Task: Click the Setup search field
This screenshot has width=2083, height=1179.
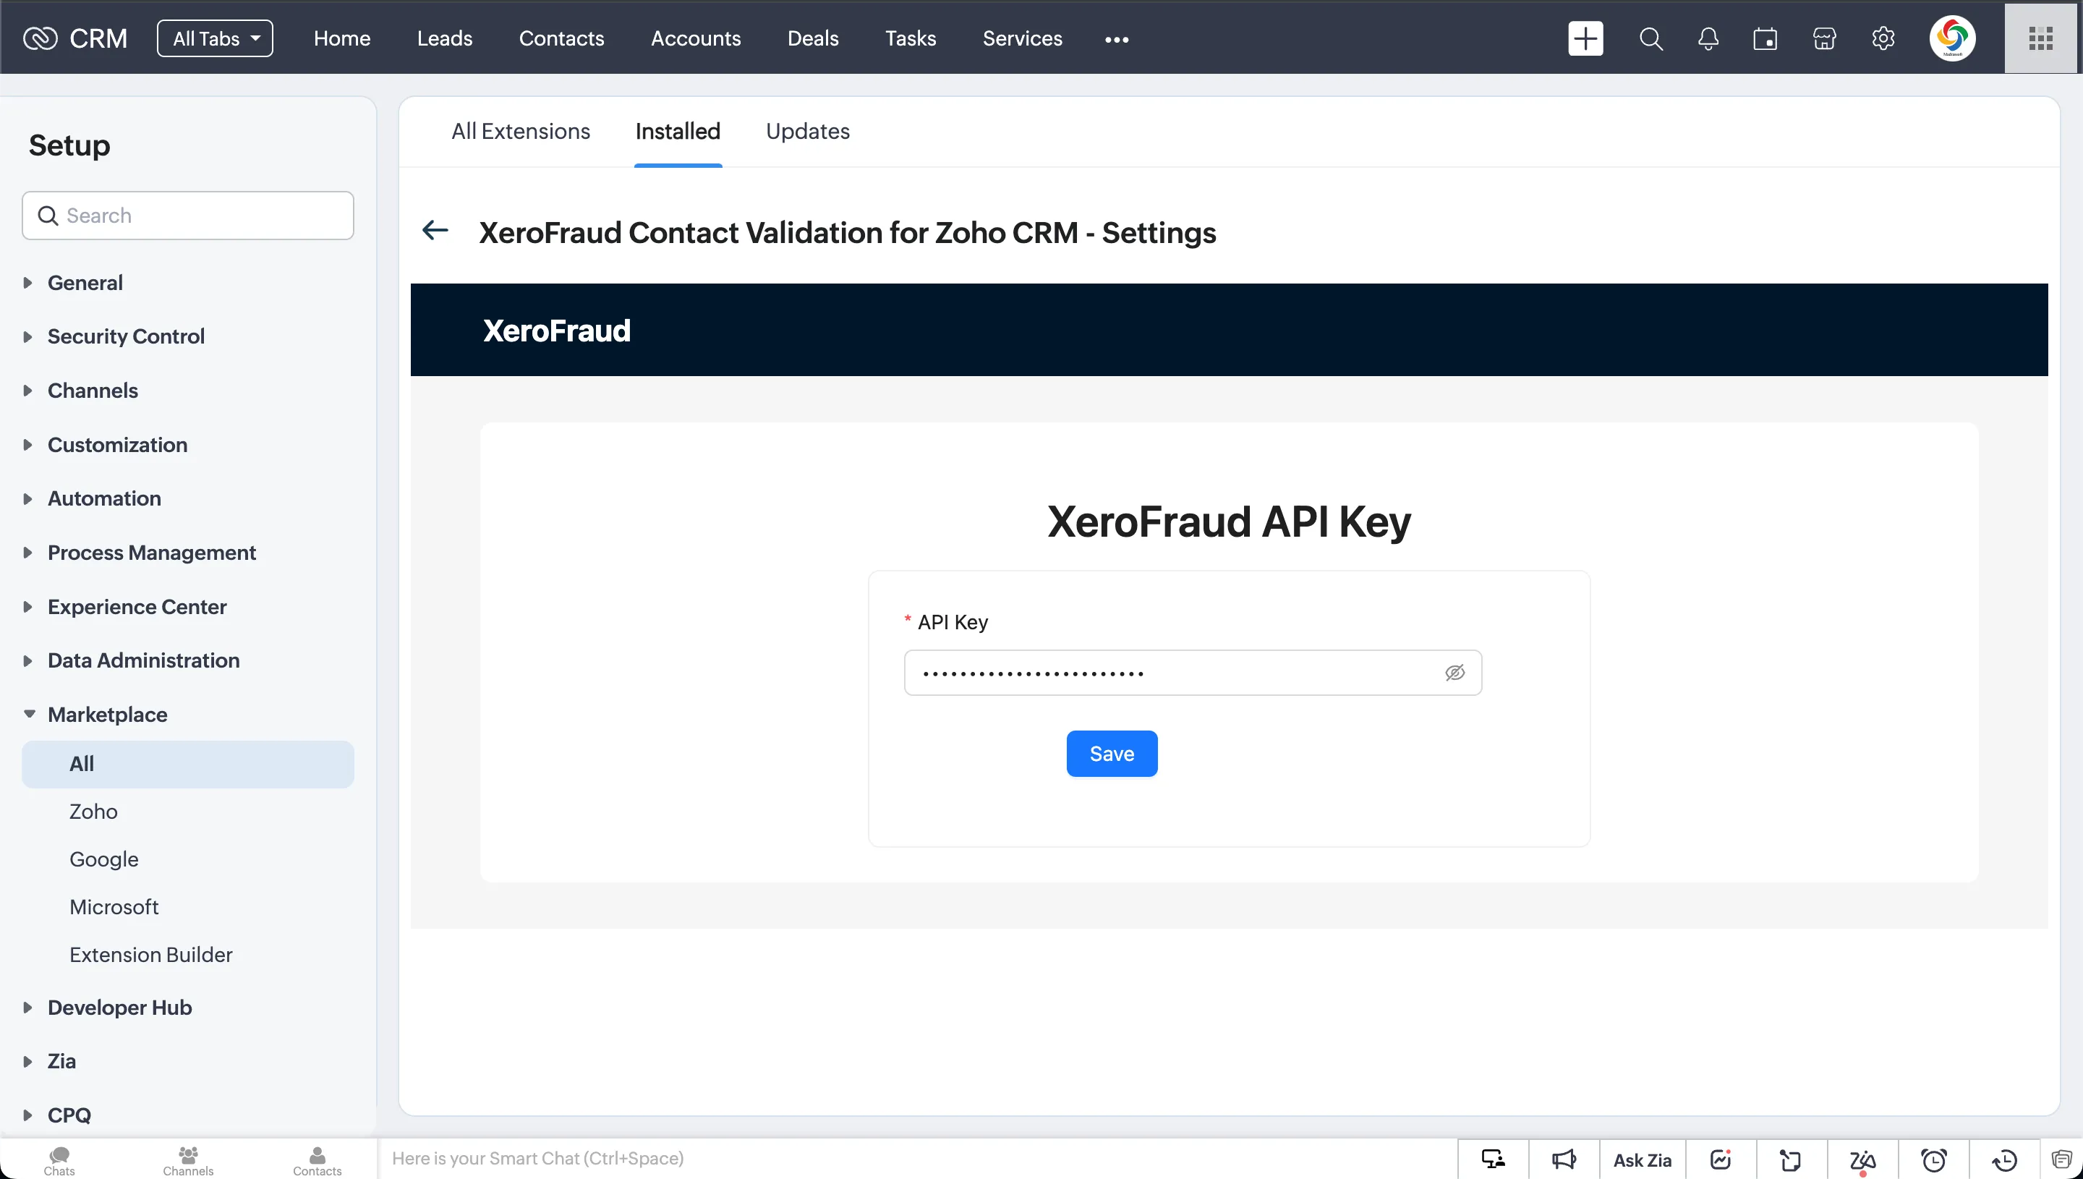Action: pos(188,216)
